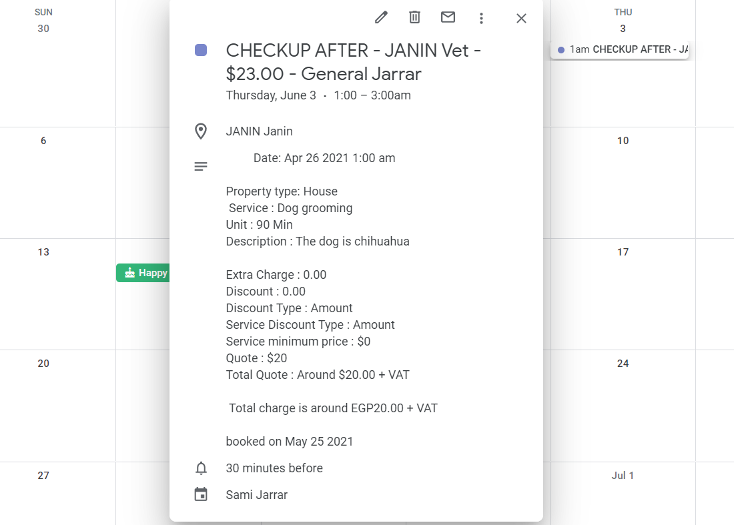Click 'Quote : $20' line
This screenshot has width=734, height=525.
[256, 358]
